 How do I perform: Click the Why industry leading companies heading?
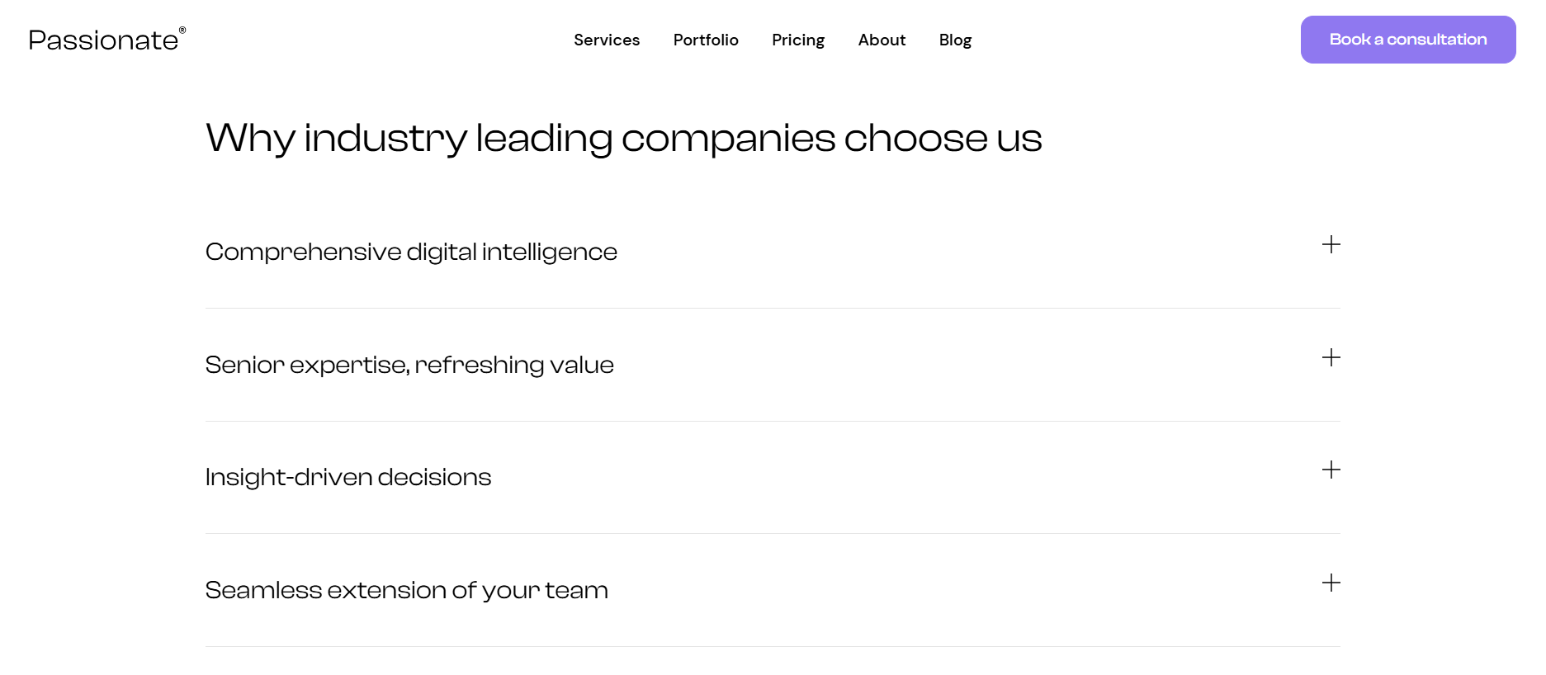coord(623,138)
